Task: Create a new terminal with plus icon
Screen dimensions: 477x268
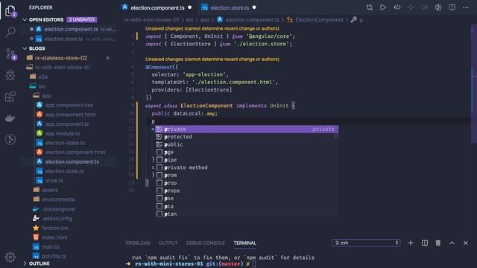Action: click(411, 243)
